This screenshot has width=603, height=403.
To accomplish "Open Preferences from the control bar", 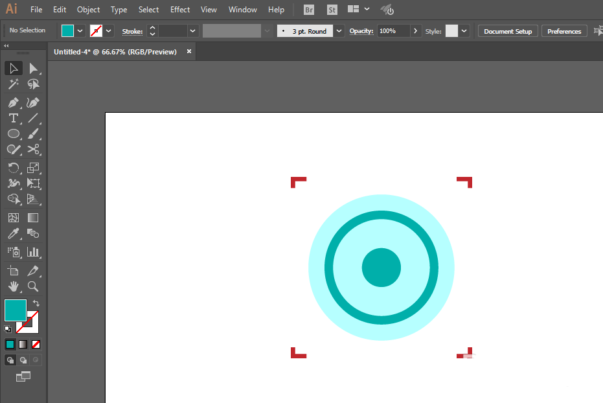I will tap(563, 31).
